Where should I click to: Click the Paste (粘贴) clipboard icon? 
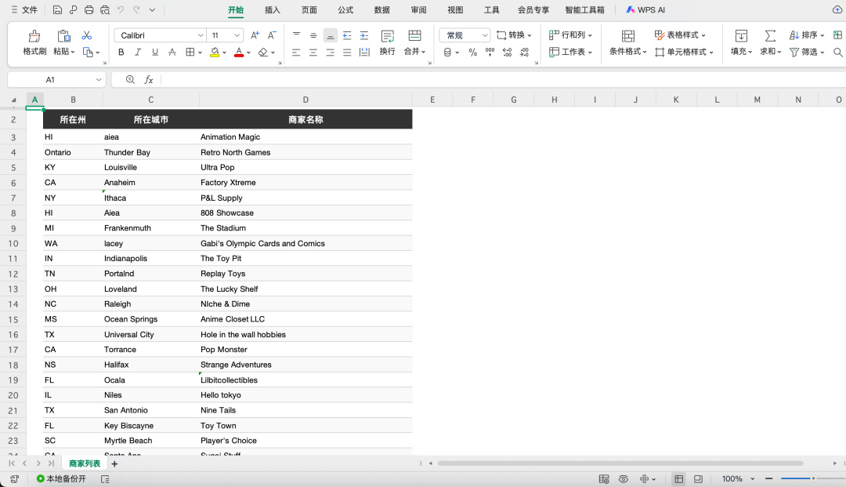coord(63,35)
